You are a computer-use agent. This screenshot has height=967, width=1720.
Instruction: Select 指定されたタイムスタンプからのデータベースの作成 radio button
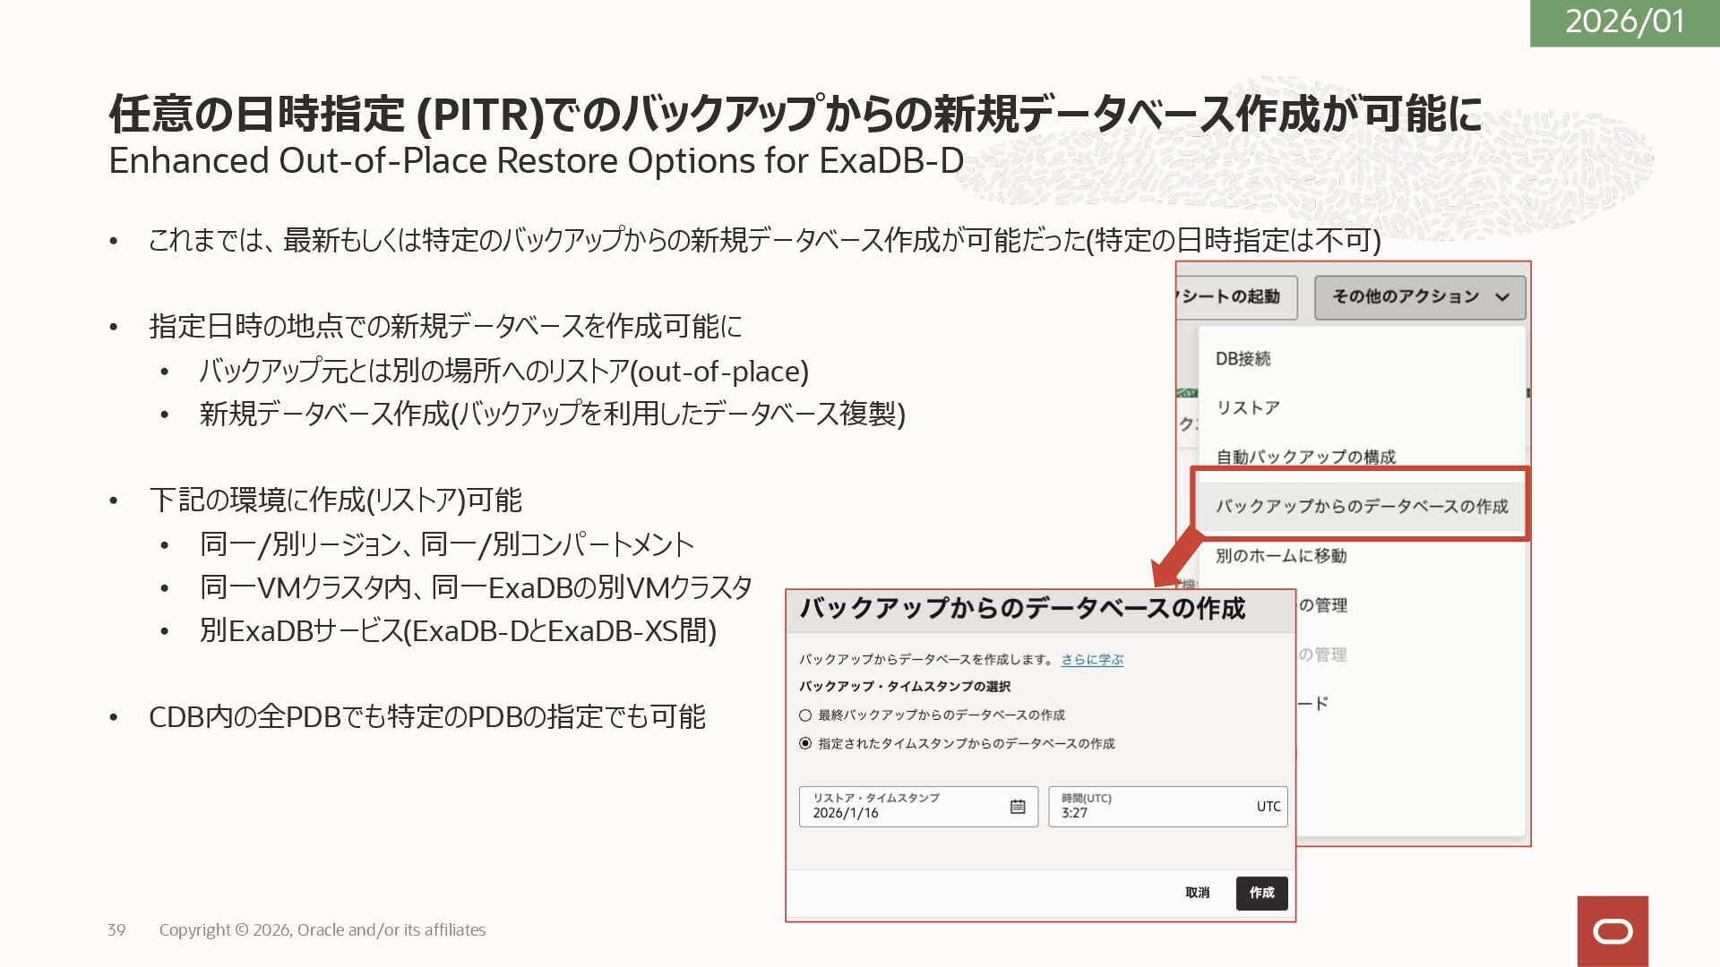coord(805,744)
